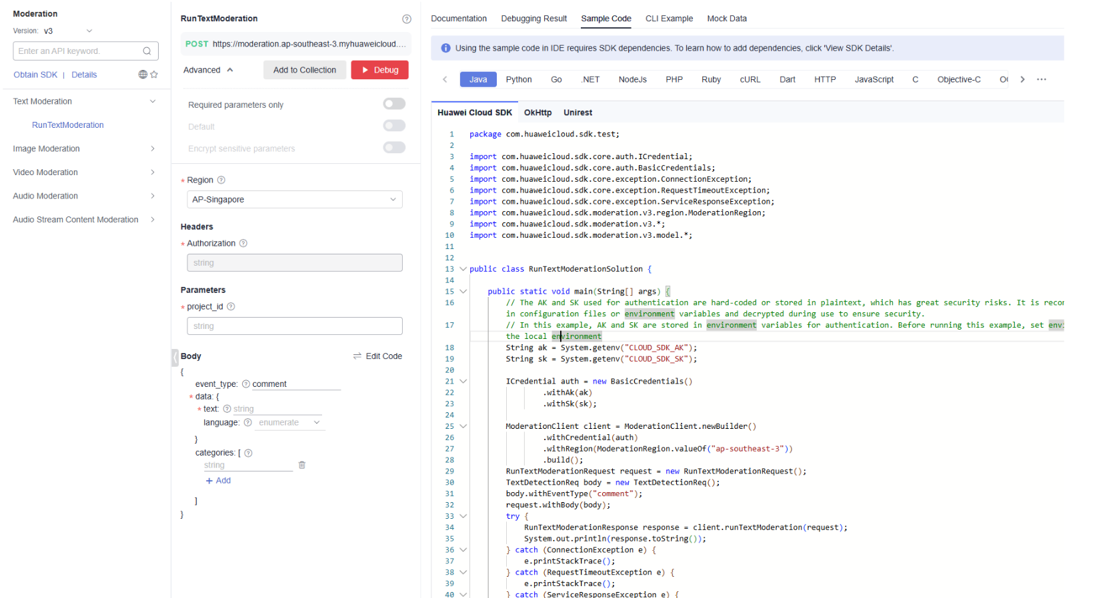
Task: Select the Unirest sample tab
Action: click(578, 113)
